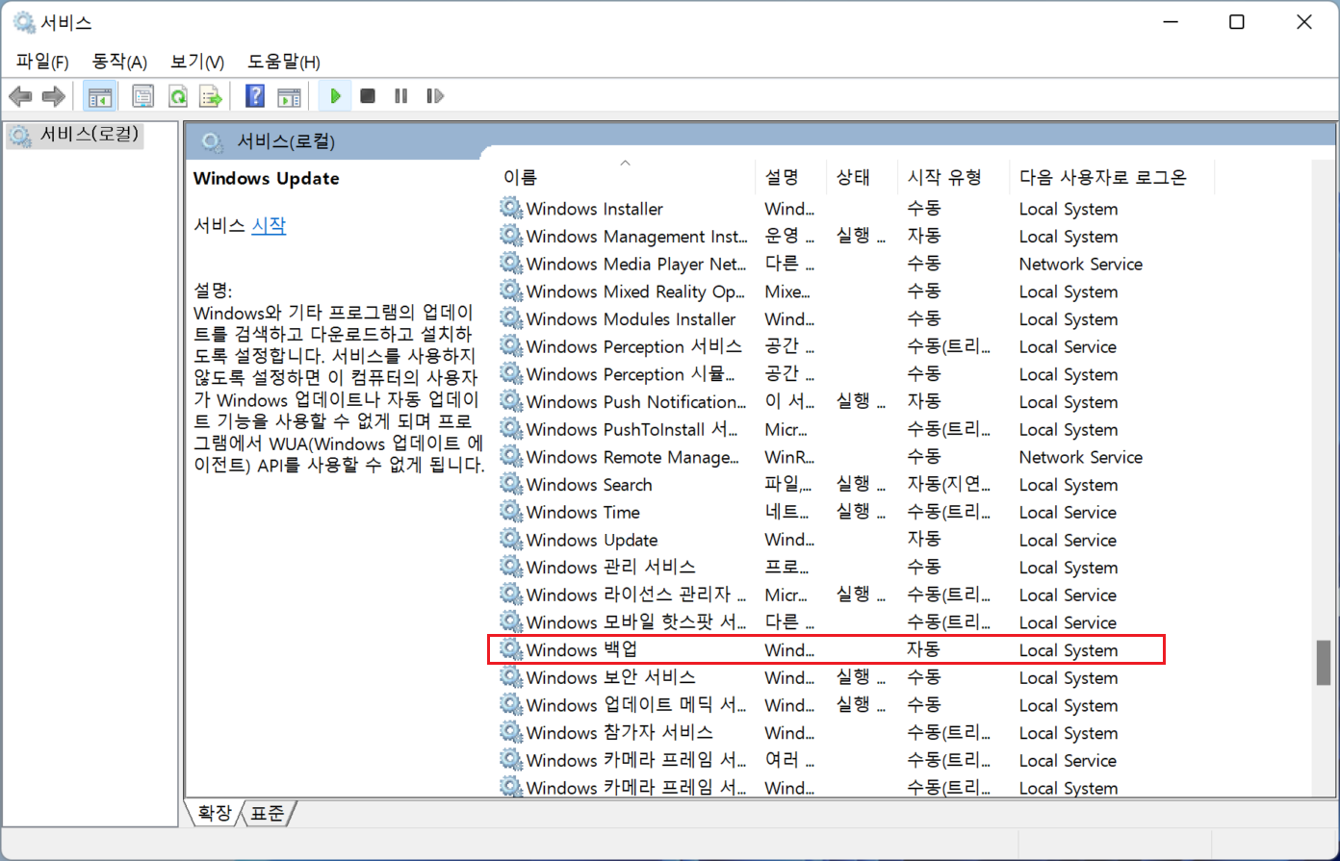Select the Windows 업데이트 메딕 서... name
This screenshot has height=861, width=1340.
click(636, 705)
